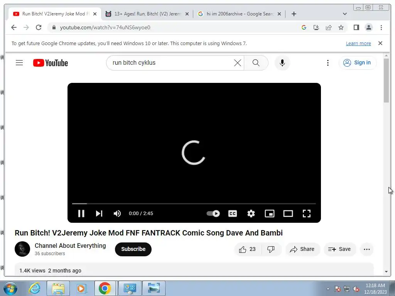Bookmark this page with star
Viewport: 395px width, 296px height.
tap(341, 27)
